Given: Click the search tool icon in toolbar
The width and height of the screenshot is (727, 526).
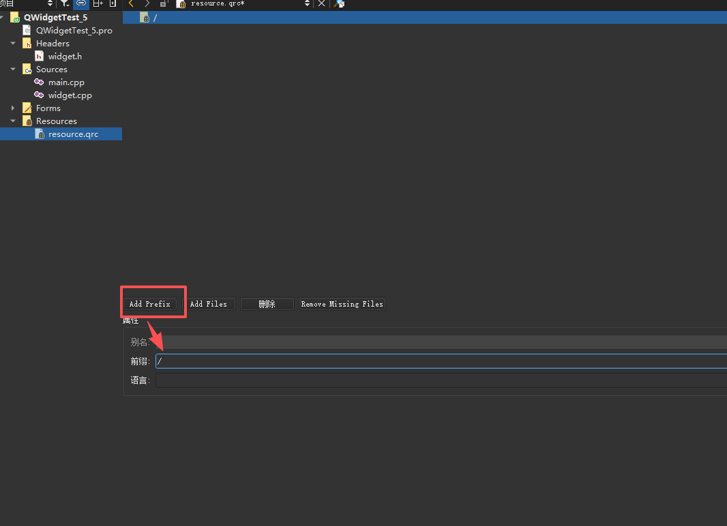Looking at the screenshot, I should 340,3.
